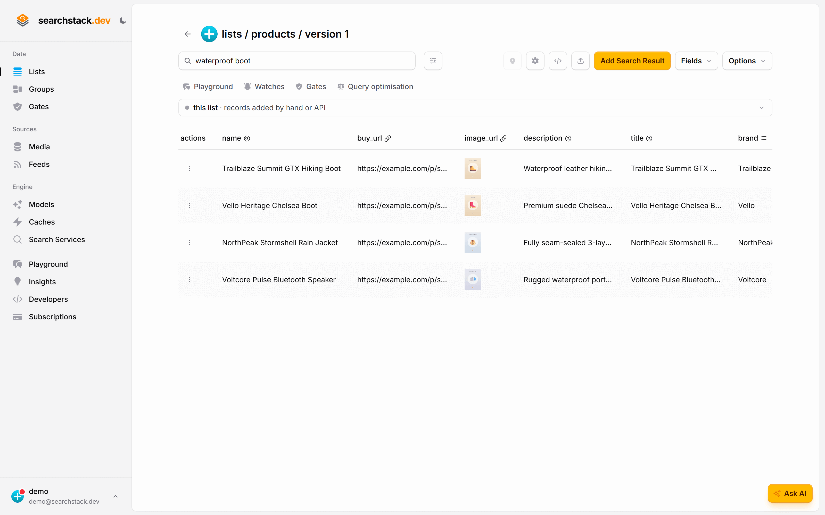Toggle dark mode moon icon

[x=123, y=21]
